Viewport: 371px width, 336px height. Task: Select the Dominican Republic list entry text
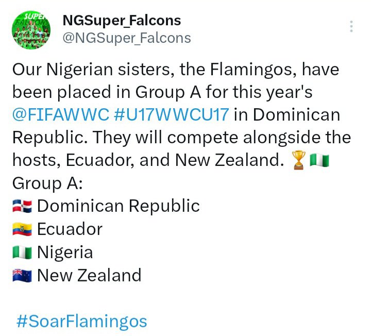pyautogui.click(x=119, y=206)
